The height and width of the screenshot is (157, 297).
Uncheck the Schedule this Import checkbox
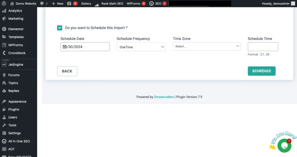pyautogui.click(x=59, y=28)
